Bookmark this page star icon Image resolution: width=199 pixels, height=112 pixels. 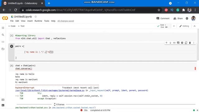coord(159,10)
